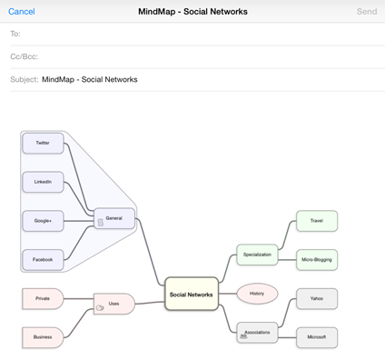The image size is (385, 350).
Task: Click the icon inside the Uses node
Action: [100, 308]
